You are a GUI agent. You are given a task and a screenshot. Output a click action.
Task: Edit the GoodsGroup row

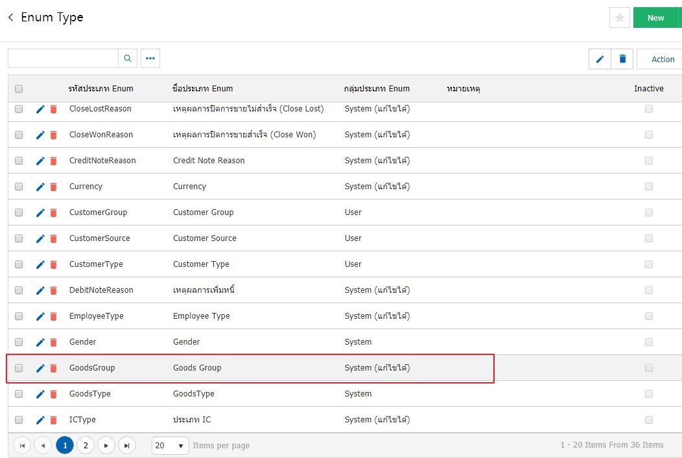tap(40, 368)
